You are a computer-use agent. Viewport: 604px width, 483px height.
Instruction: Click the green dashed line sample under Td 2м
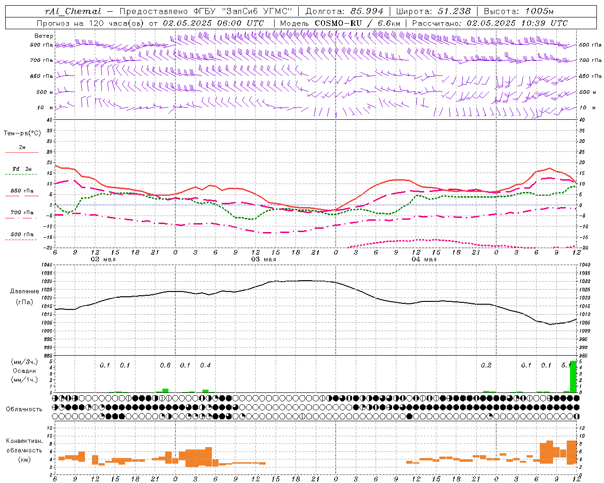(22, 175)
